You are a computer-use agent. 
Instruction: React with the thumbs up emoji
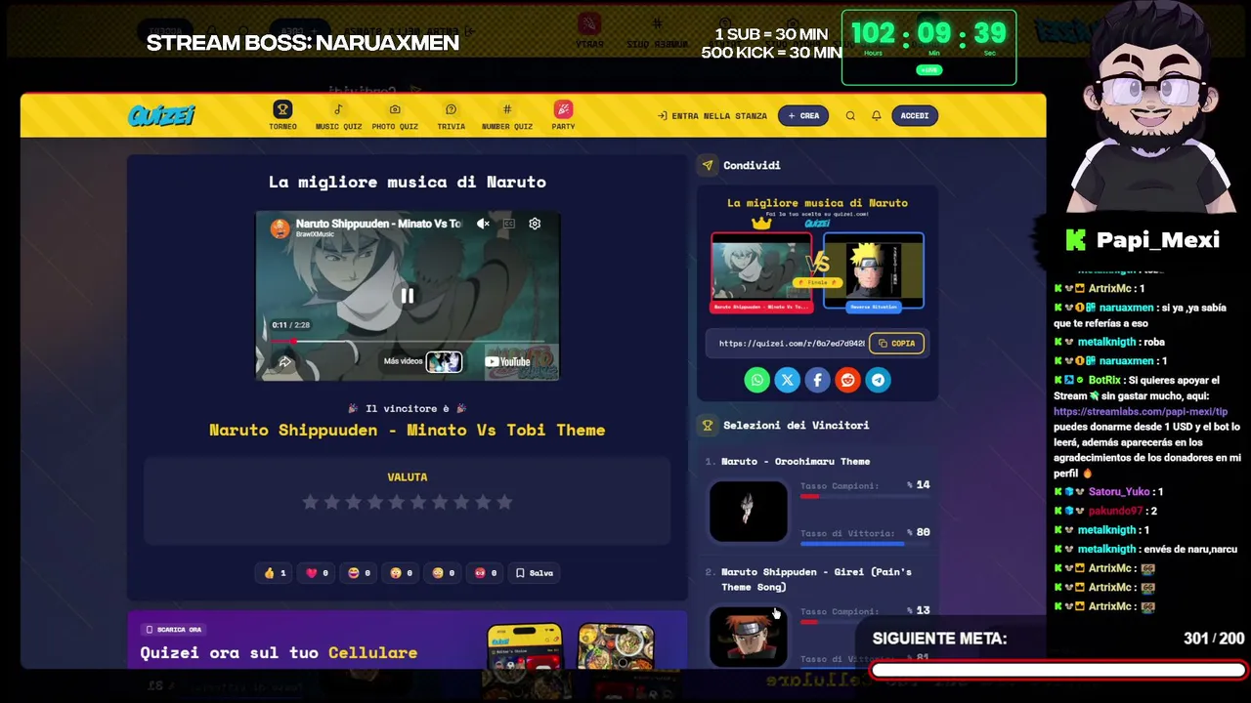point(275,573)
